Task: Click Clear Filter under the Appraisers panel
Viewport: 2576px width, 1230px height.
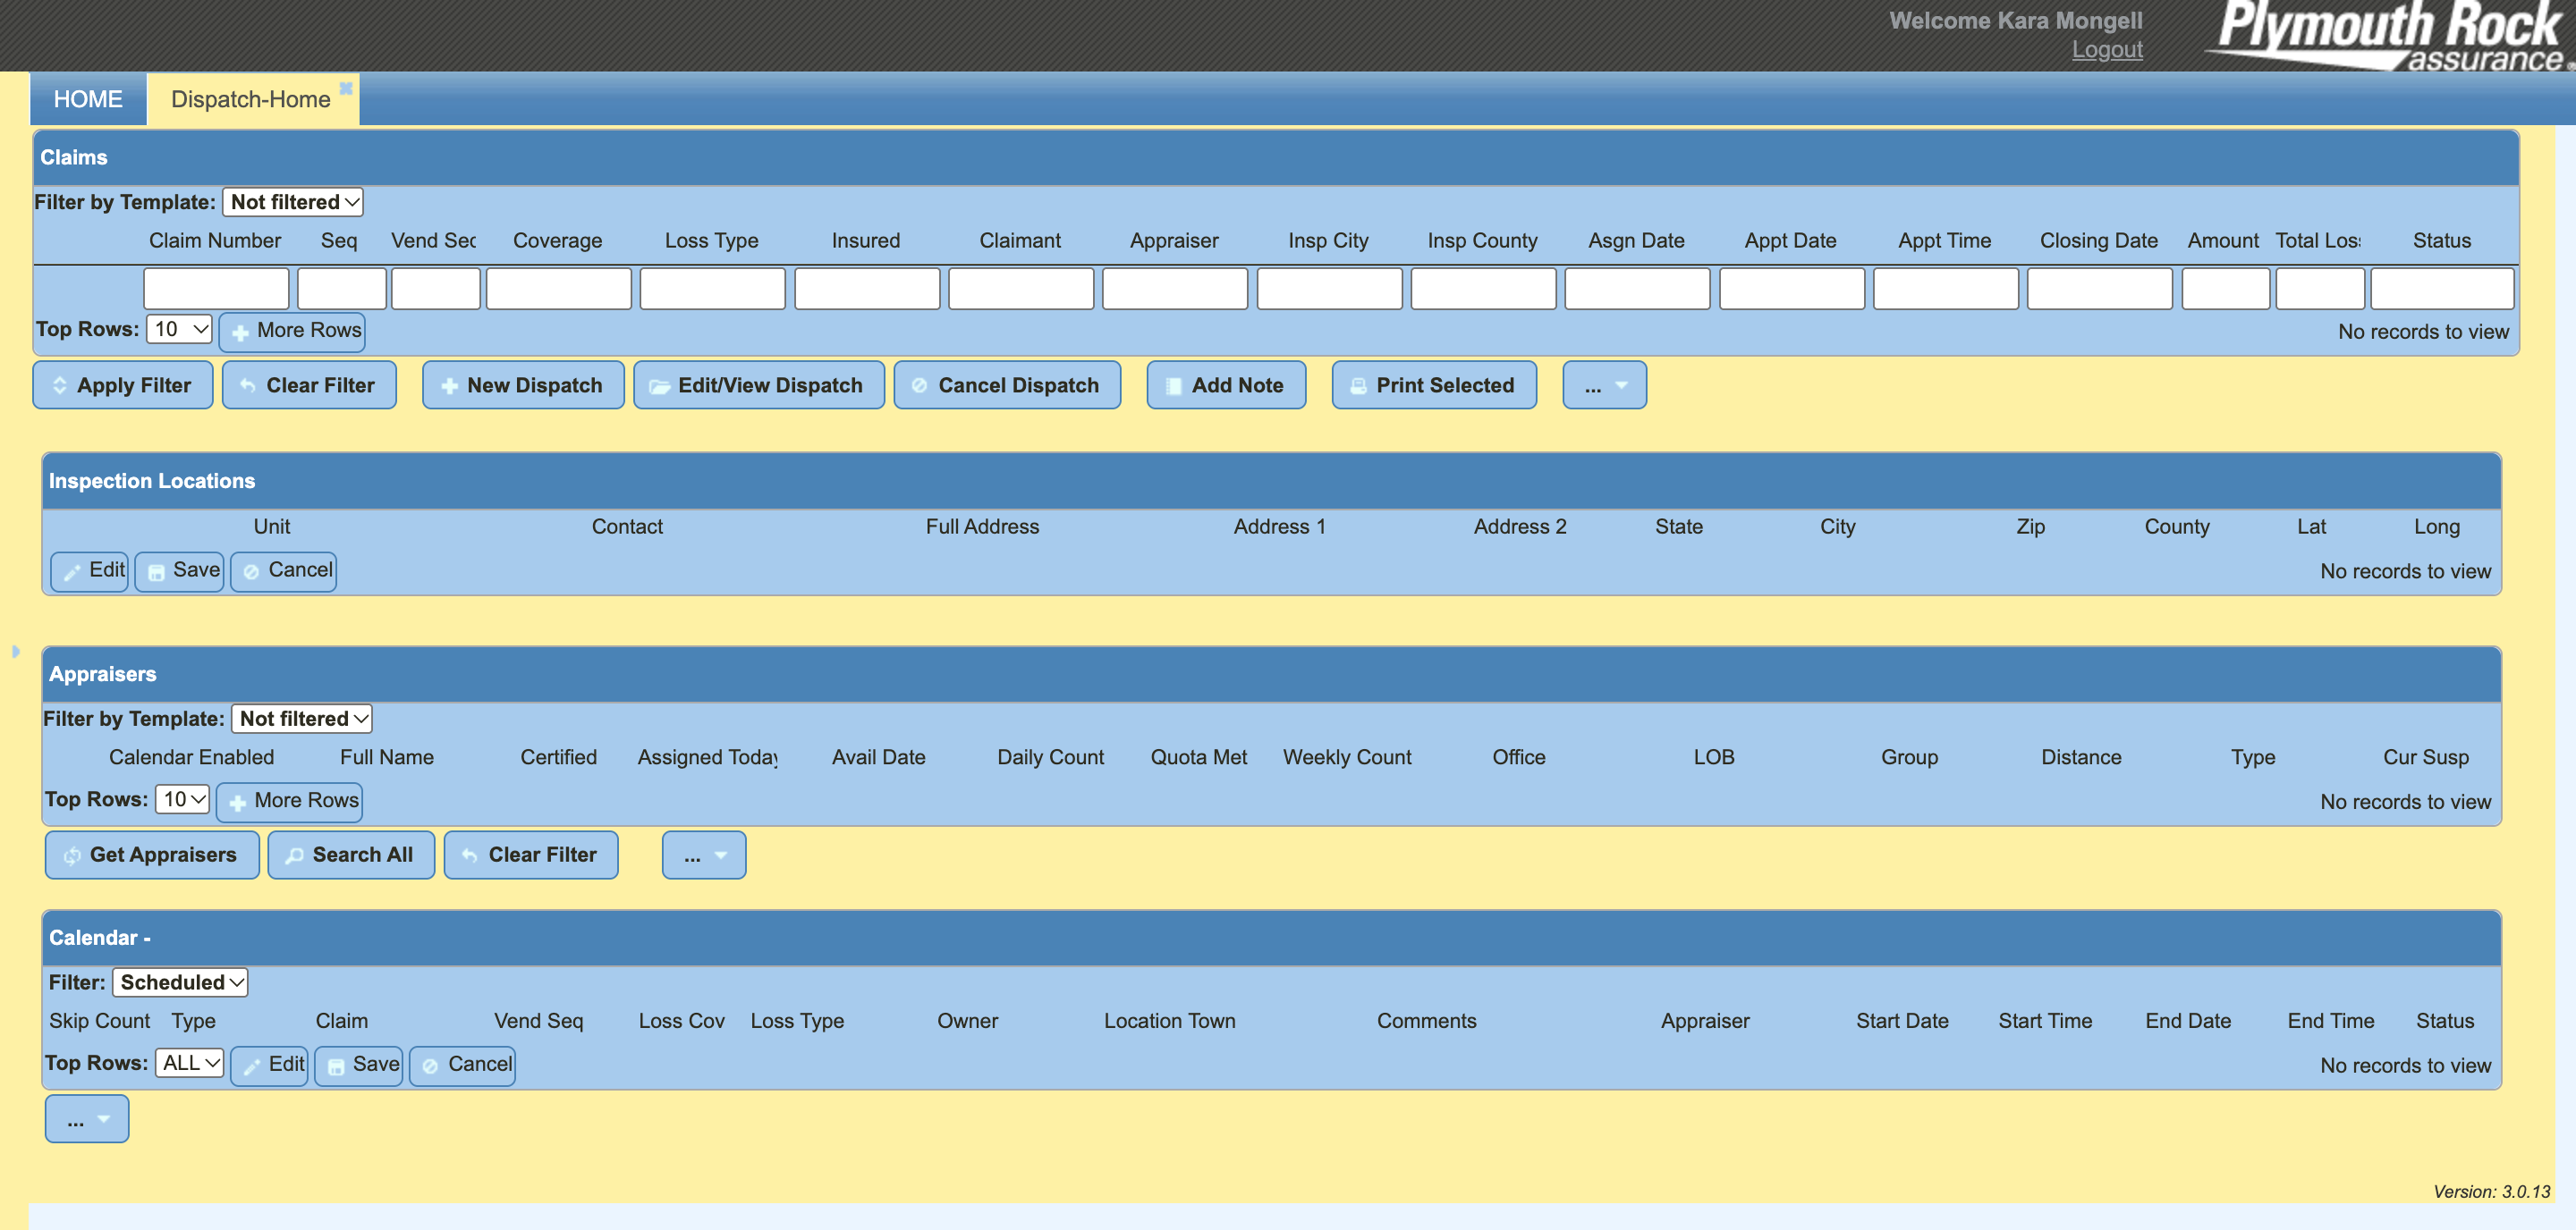Action: (x=531, y=855)
